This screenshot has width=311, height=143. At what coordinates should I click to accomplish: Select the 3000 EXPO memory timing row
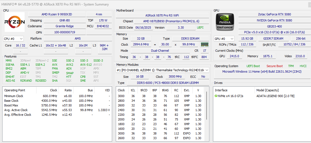[x=161, y=134]
